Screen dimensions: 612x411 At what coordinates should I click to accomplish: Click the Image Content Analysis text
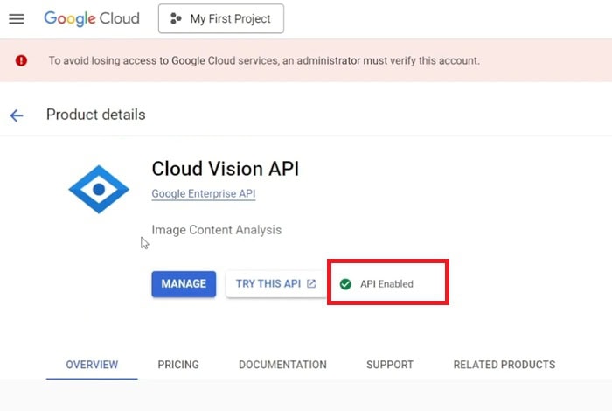216,230
